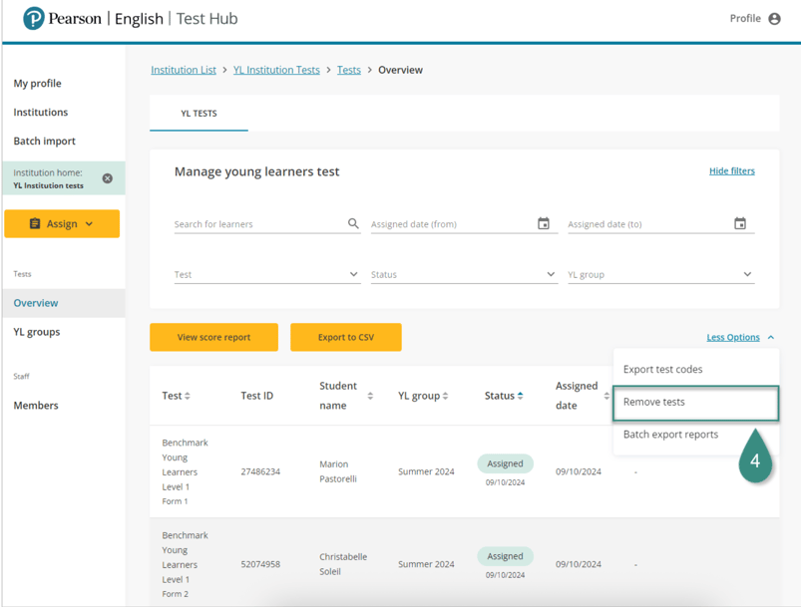The image size is (801, 607).
Task: Open Assigned date (to) calendar picker
Action: point(740,224)
